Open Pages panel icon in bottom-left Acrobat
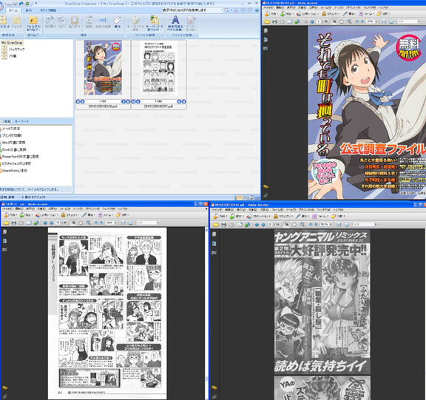The width and height of the screenshot is (426, 400). click(x=4, y=232)
